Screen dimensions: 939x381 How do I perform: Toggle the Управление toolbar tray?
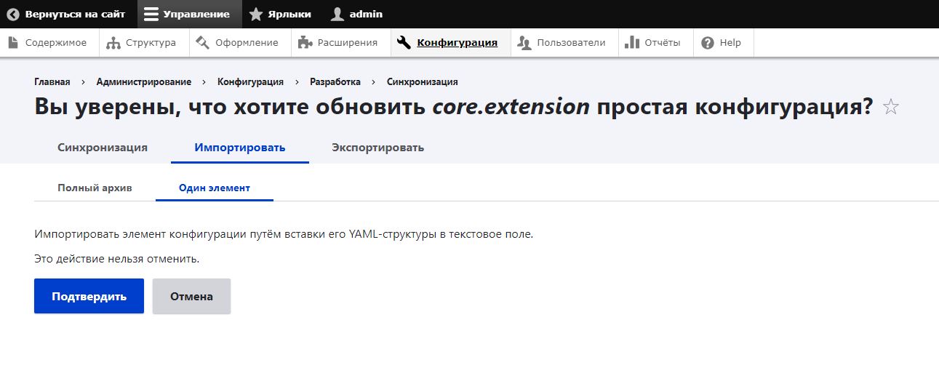point(189,14)
